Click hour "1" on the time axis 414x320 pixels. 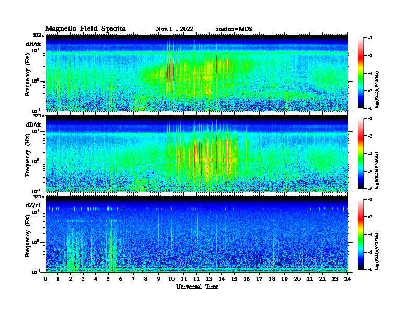click(58, 279)
